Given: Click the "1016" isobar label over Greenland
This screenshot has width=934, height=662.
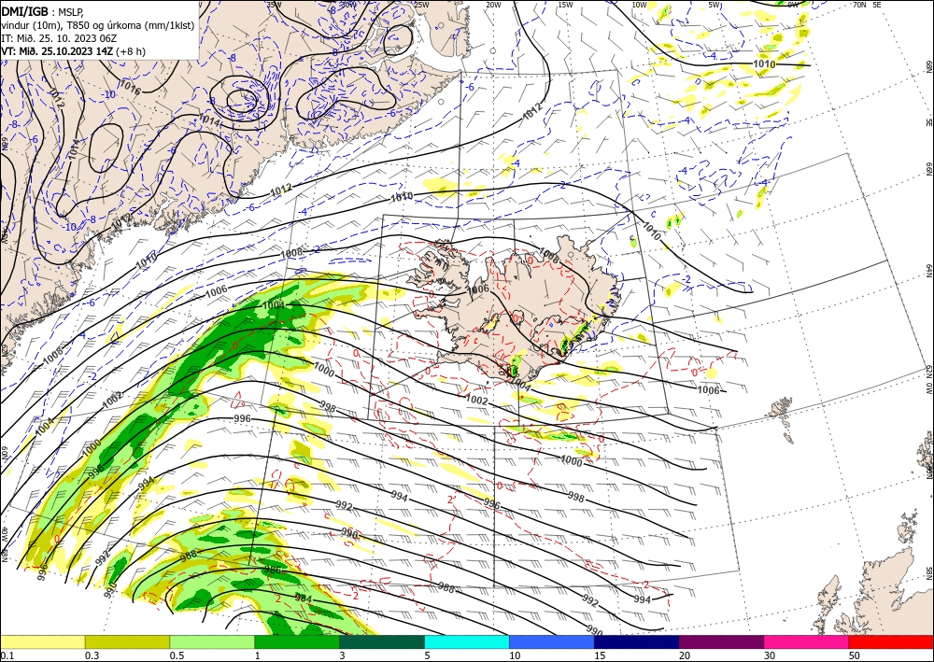Looking at the screenshot, I should coord(130,88).
